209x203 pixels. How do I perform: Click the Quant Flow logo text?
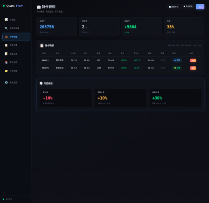point(14,6)
